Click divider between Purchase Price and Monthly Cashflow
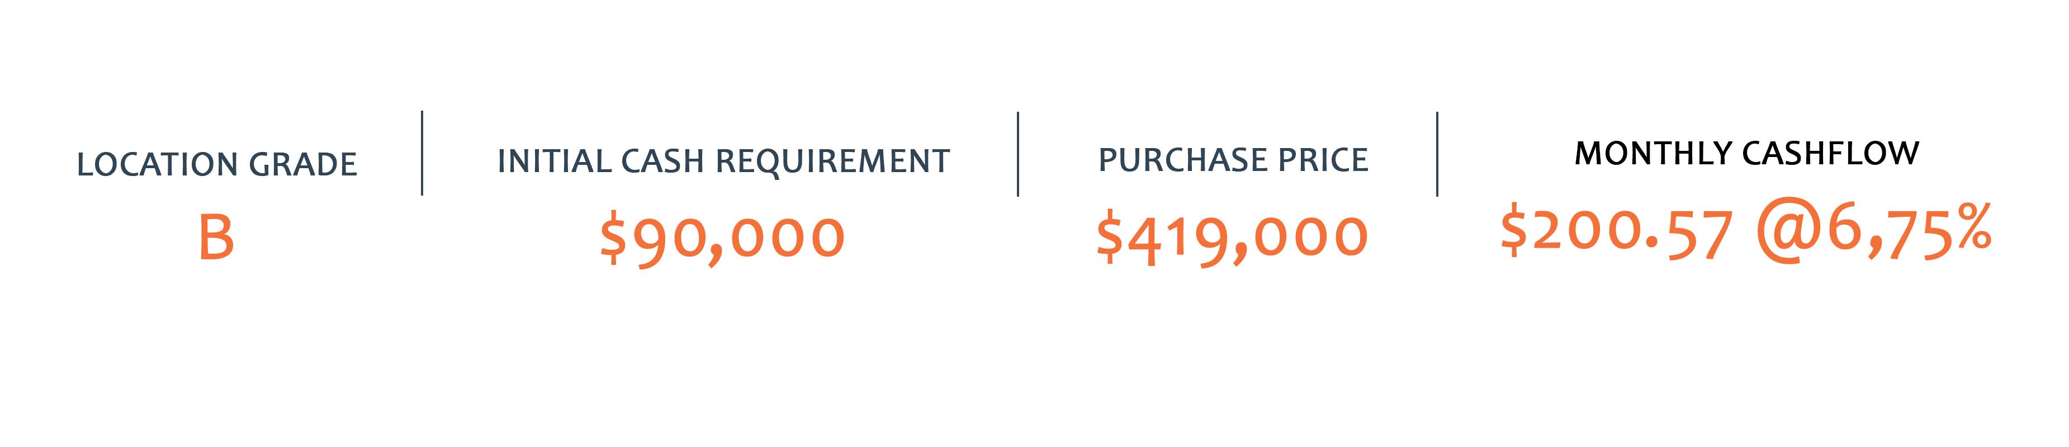Image resolution: width=2069 pixels, height=447 pixels. click(1437, 154)
